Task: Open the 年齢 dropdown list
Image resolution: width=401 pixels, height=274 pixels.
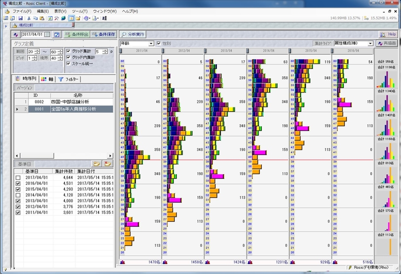Action: pos(151,43)
